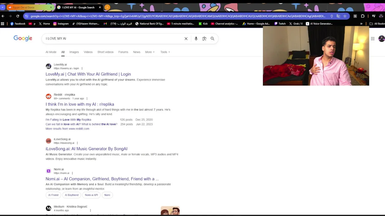Viewport: 385px width, 216px height.
Task: Open the browser extensions puzzle icon
Action: (363, 16)
